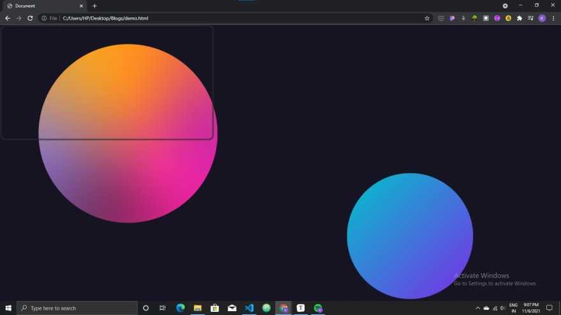The image size is (561, 315).
Task: Reload the page with the refresh button
Action: point(30,18)
